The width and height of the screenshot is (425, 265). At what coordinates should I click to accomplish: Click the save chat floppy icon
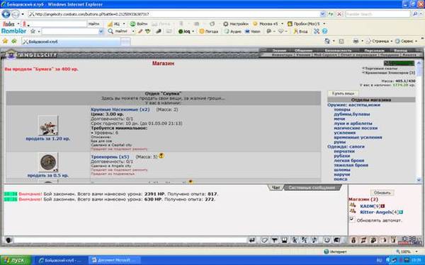pyautogui.click(x=284, y=240)
